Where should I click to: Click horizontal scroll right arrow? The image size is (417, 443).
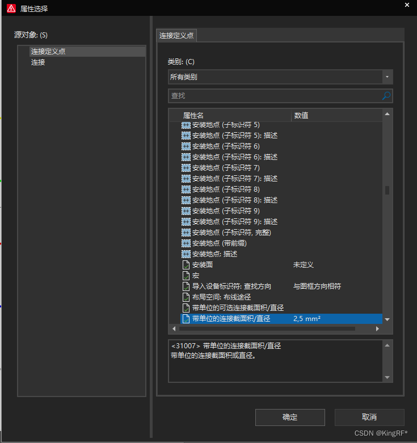377,328
